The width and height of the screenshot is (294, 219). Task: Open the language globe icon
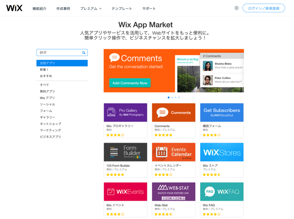(x=236, y=8)
